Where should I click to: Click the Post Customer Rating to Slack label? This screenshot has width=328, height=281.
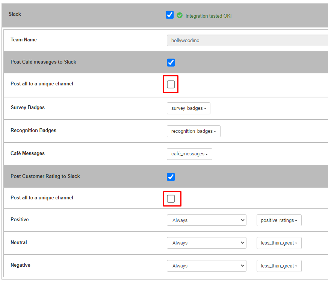pyautogui.click(x=45, y=176)
